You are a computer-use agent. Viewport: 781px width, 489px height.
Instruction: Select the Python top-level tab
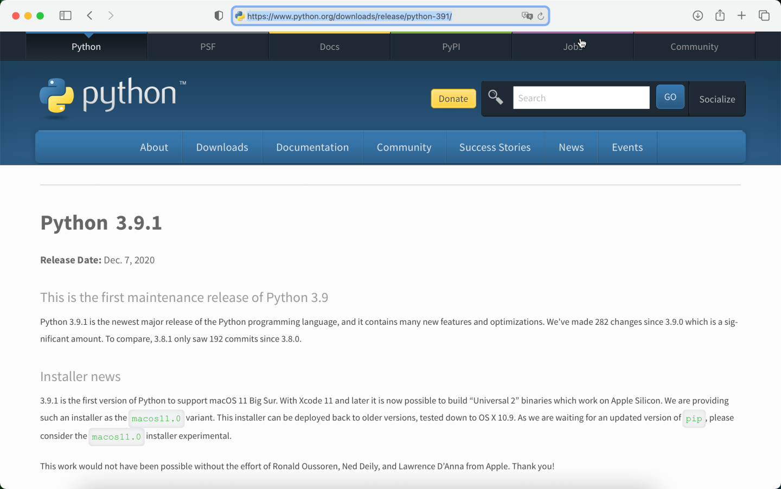86,47
